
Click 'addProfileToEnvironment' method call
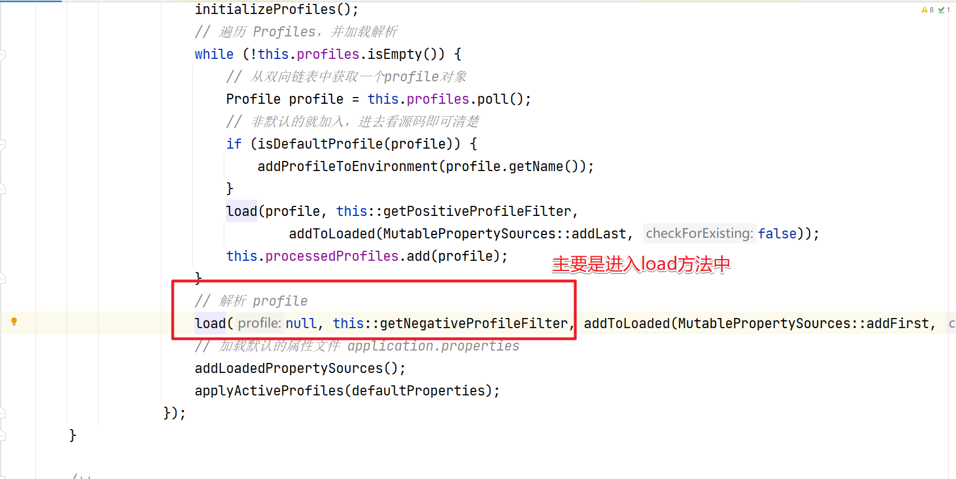point(348,167)
